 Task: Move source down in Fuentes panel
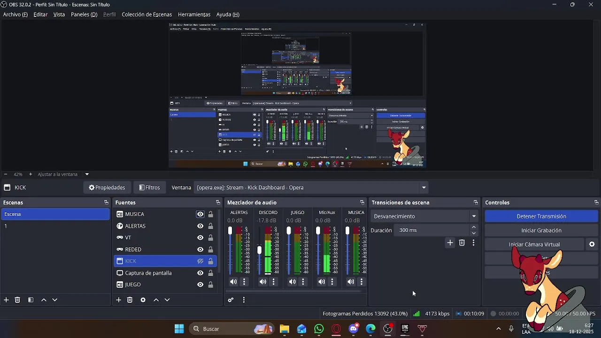click(167, 300)
